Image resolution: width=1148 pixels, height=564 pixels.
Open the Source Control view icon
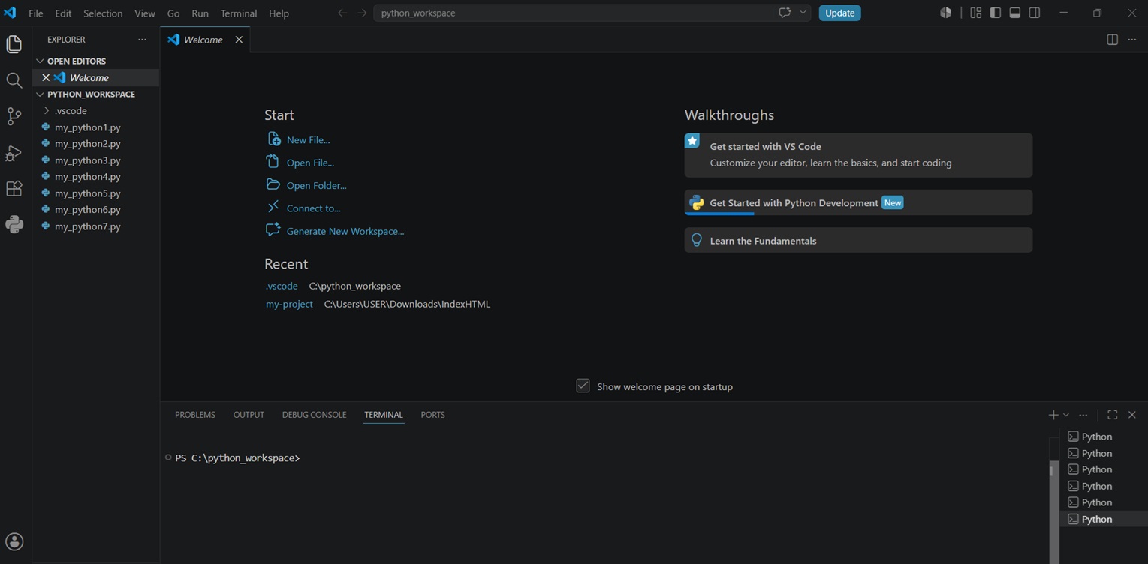tap(14, 116)
